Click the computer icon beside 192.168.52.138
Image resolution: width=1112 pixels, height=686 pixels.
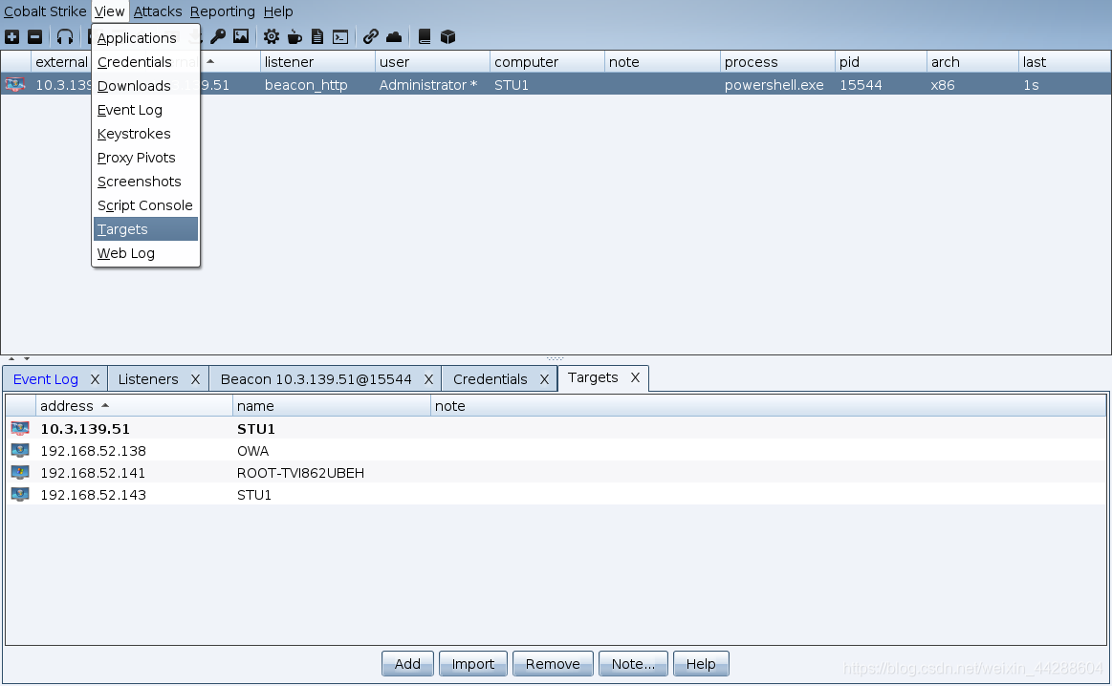[20, 451]
